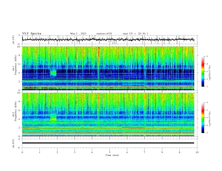222x171 pixels.
Task: Select the ch.1 spectrogram color scale bar
Action: coord(203,72)
